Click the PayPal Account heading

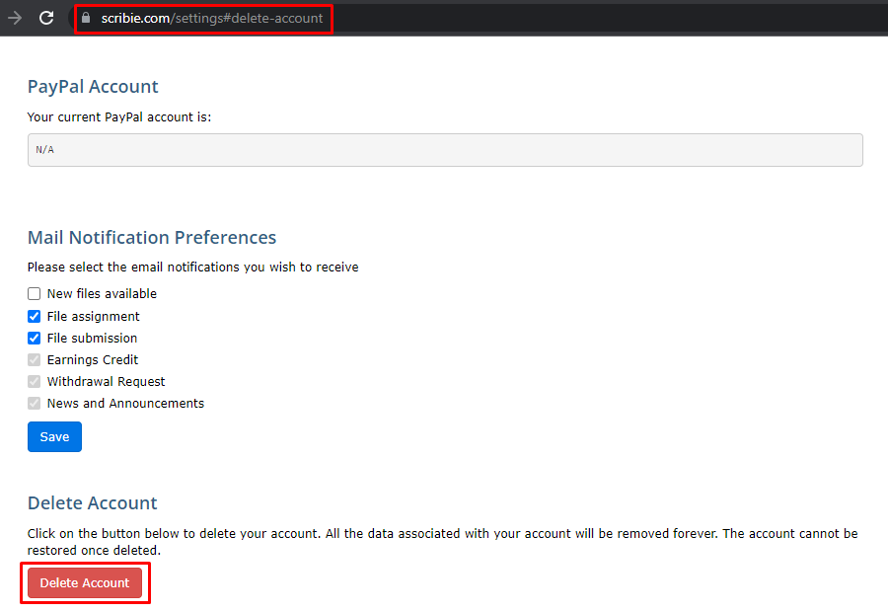93,87
